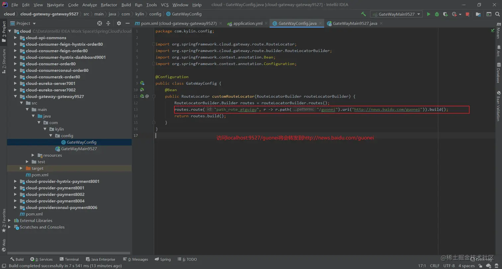
Task: Select GateWayConfig class in tree
Action: point(81,142)
